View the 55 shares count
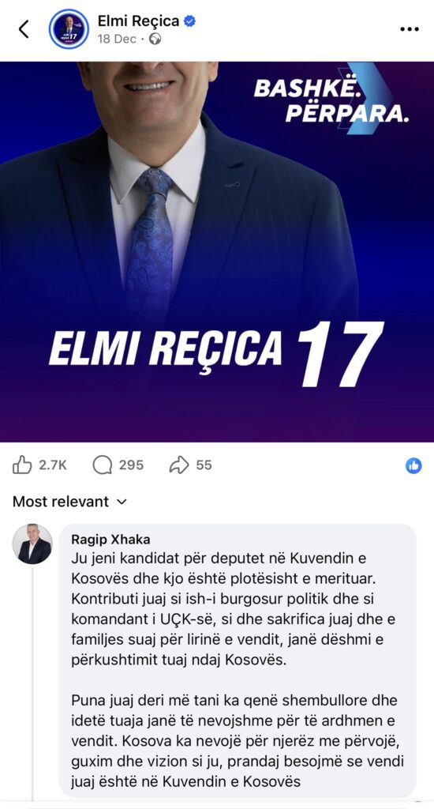 [x=204, y=465]
